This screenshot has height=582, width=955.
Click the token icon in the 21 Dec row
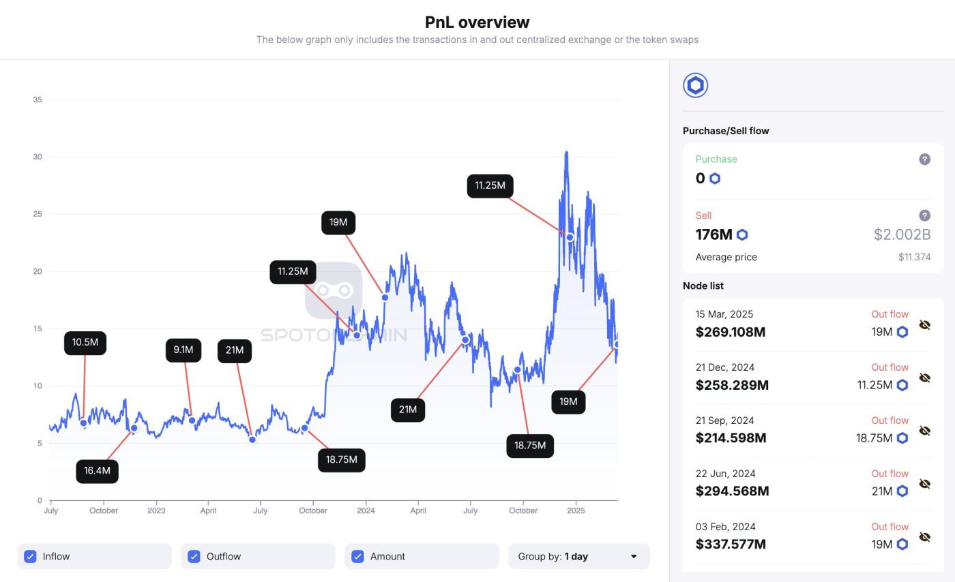click(x=902, y=385)
